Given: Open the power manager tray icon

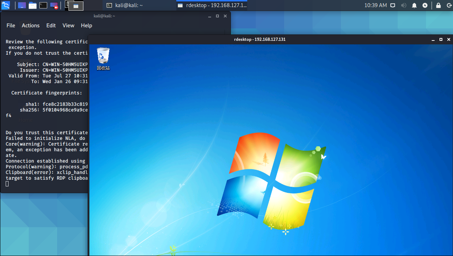Looking at the screenshot, I should point(425,5).
